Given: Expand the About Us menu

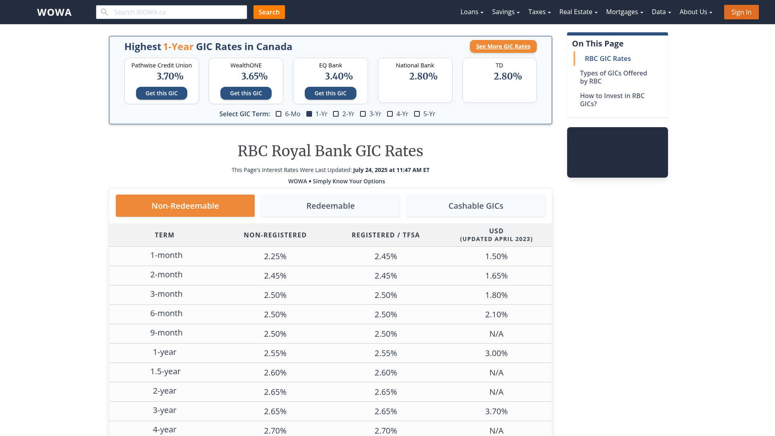Looking at the screenshot, I should pos(696,12).
